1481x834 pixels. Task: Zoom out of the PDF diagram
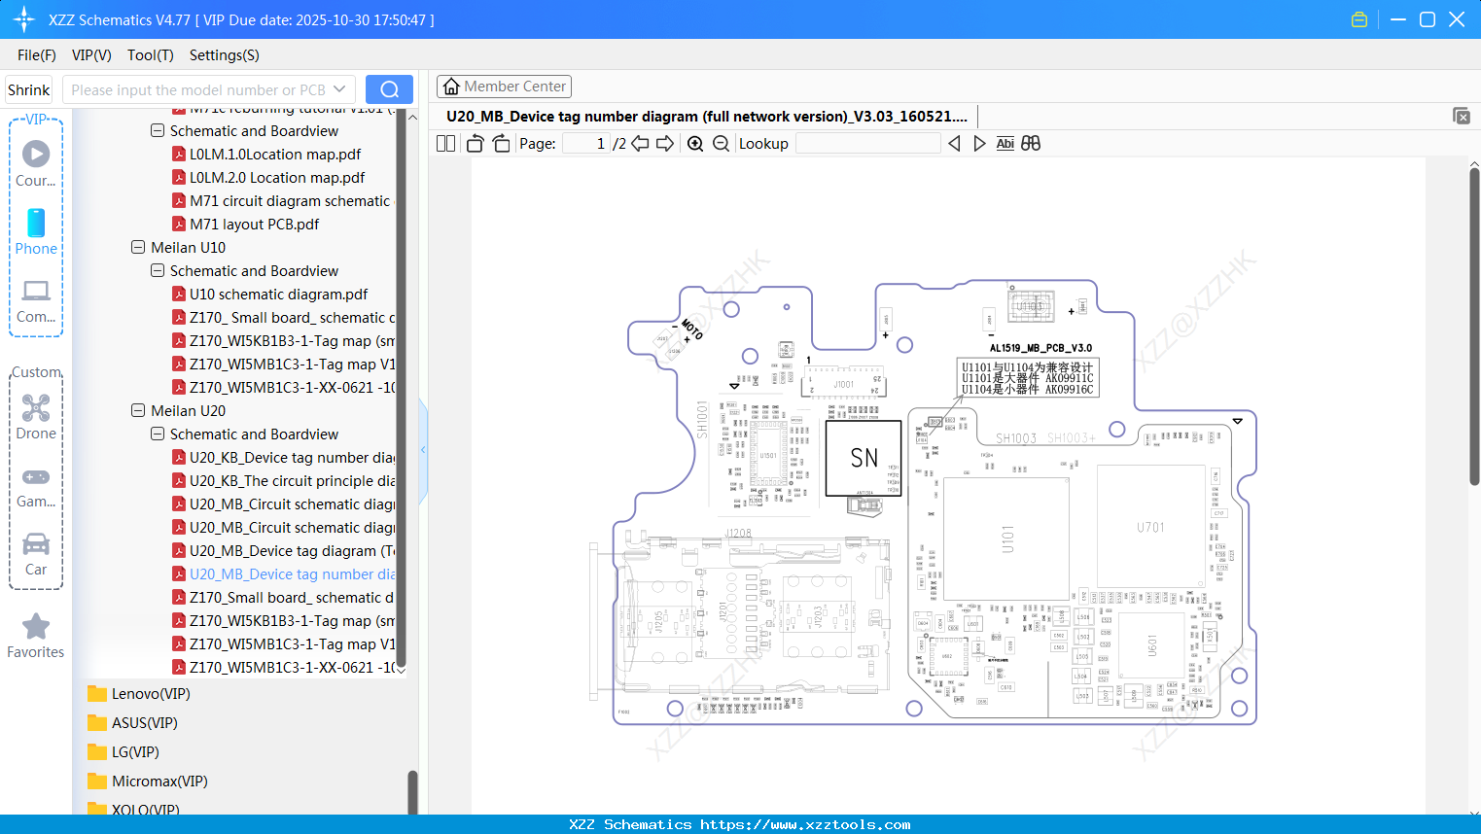click(719, 143)
